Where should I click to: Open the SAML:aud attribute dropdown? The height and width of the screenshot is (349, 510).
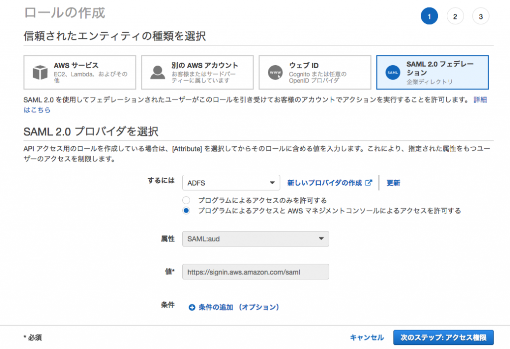pyautogui.click(x=255, y=239)
